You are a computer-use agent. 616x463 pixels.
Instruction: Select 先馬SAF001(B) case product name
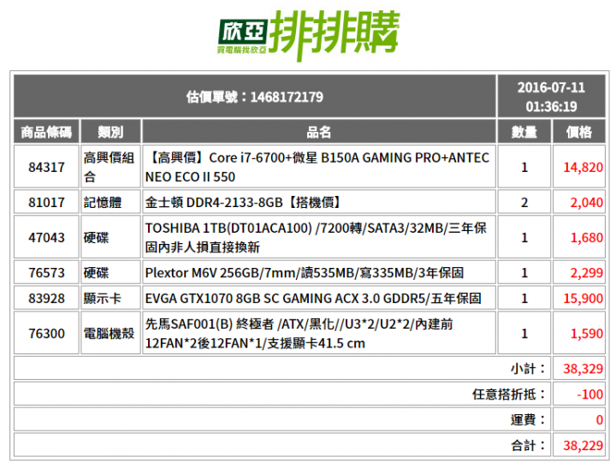(299, 333)
